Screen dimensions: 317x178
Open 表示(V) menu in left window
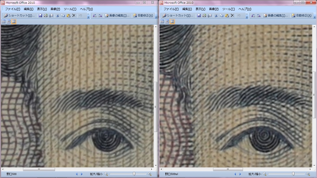(42, 9)
